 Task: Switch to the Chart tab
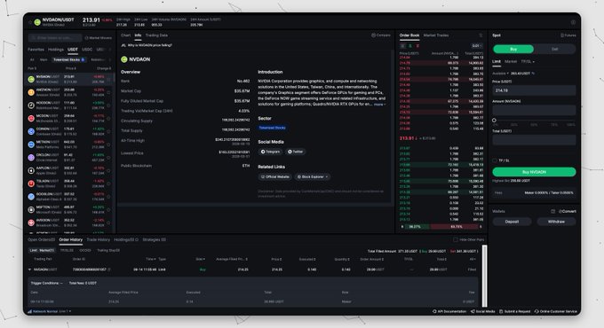[126, 35]
